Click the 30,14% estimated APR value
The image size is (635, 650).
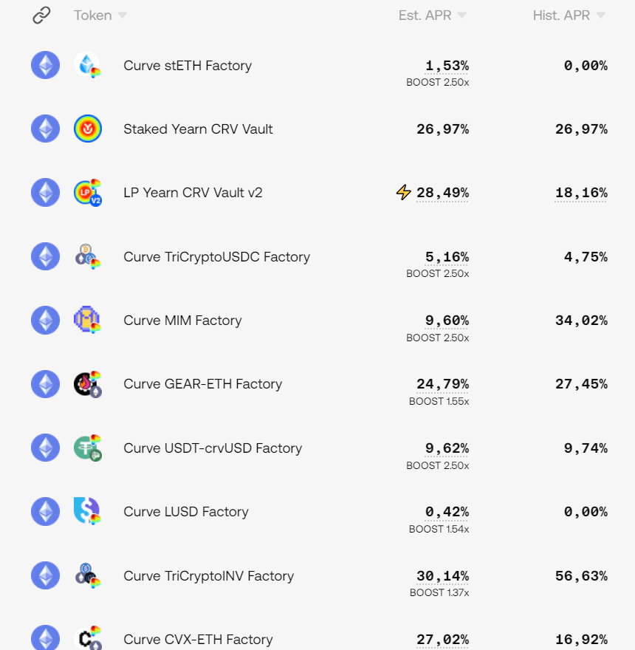pos(442,576)
